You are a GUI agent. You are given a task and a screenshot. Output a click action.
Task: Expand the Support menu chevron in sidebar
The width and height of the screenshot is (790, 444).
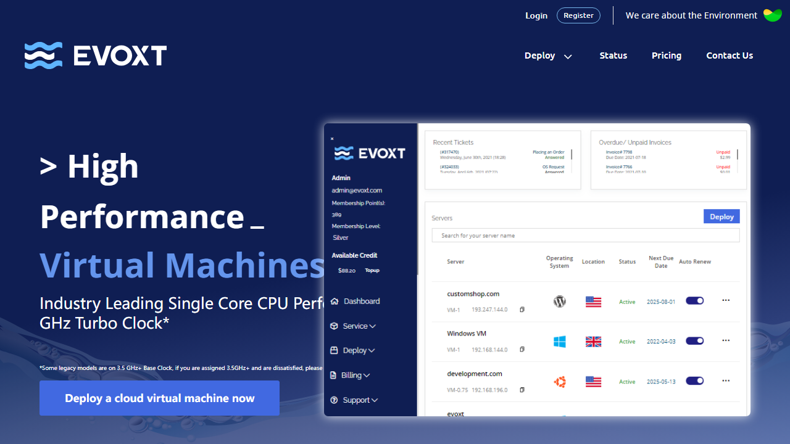[x=375, y=400]
